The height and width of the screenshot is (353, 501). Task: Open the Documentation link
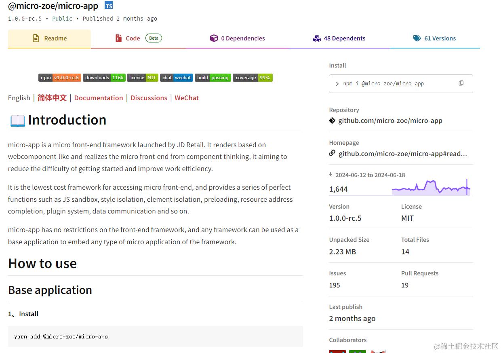pos(99,98)
